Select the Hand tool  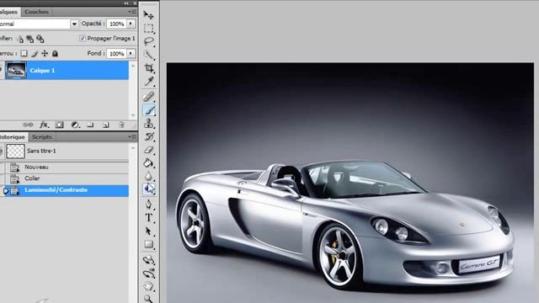point(148,286)
